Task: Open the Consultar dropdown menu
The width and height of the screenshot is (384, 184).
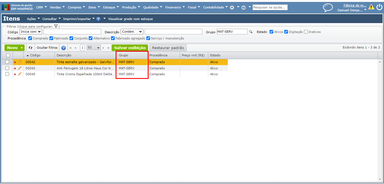Action: [51, 19]
